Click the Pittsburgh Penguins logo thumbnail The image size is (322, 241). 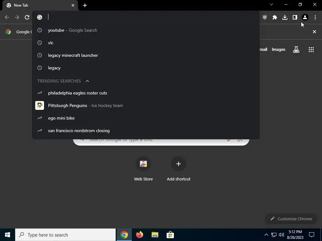coord(40,105)
